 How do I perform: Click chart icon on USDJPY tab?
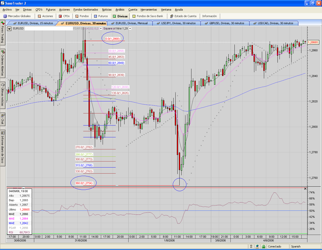pyautogui.click(x=158, y=23)
